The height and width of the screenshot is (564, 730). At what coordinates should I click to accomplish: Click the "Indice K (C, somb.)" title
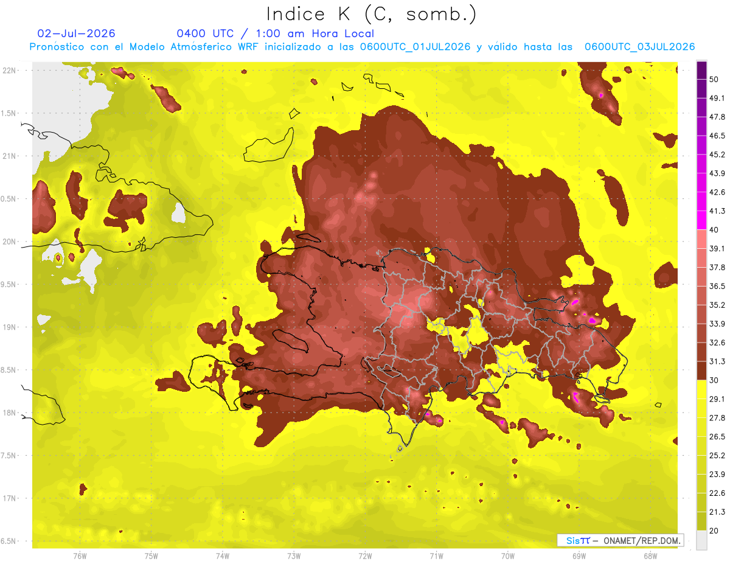click(371, 14)
